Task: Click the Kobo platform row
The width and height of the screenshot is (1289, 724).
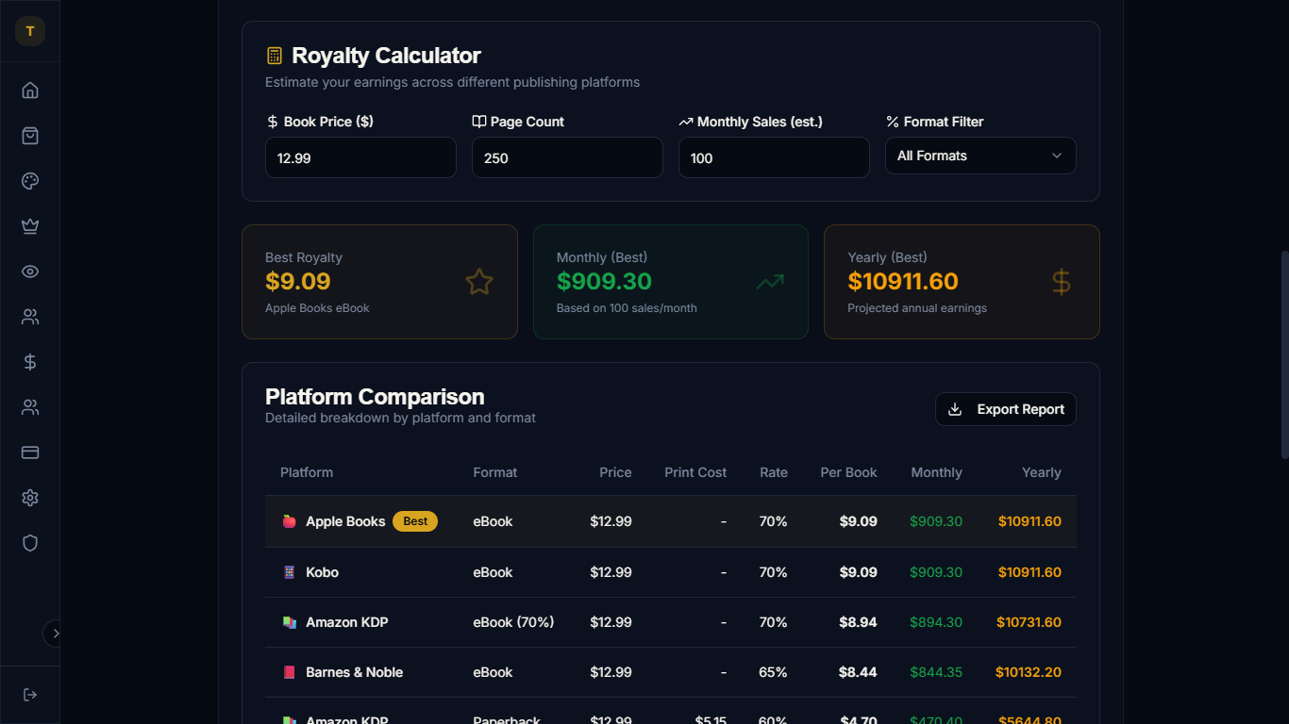Action: 670,572
